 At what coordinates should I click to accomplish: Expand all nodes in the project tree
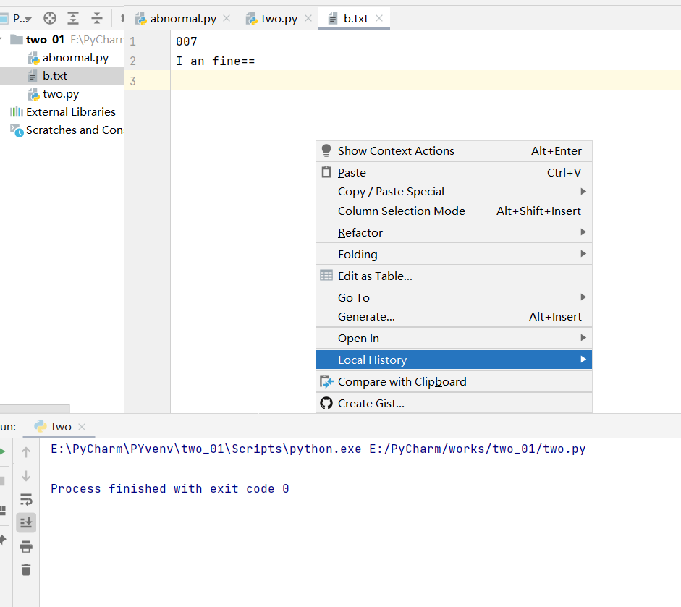73,18
